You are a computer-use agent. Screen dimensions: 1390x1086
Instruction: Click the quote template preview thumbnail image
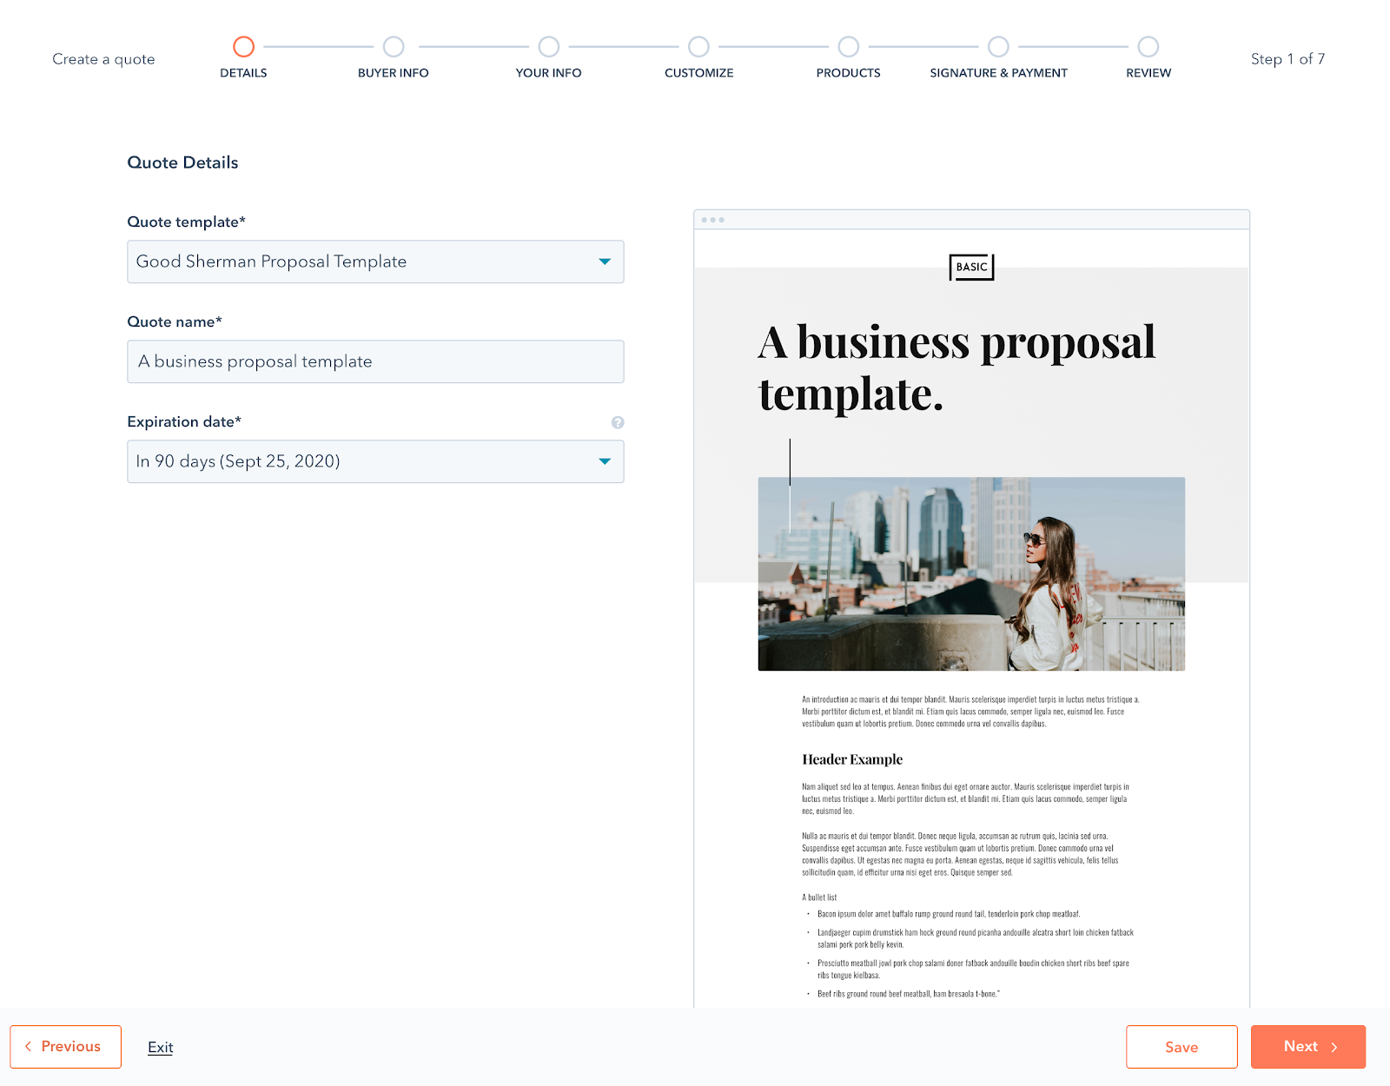tap(970, 573)
